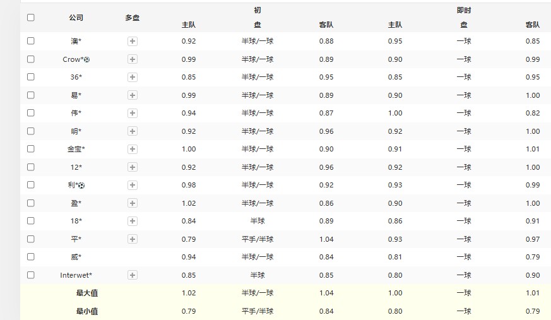This screenshot has height=320, width=551.
Task: Expand multi-odds plus for the 36* row
Action: tap(133, 77)
